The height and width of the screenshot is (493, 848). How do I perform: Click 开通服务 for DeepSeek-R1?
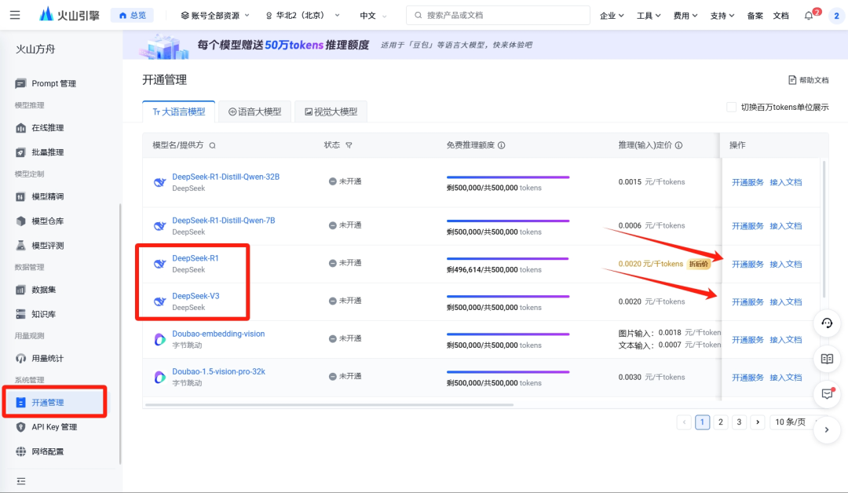point(747,264)
